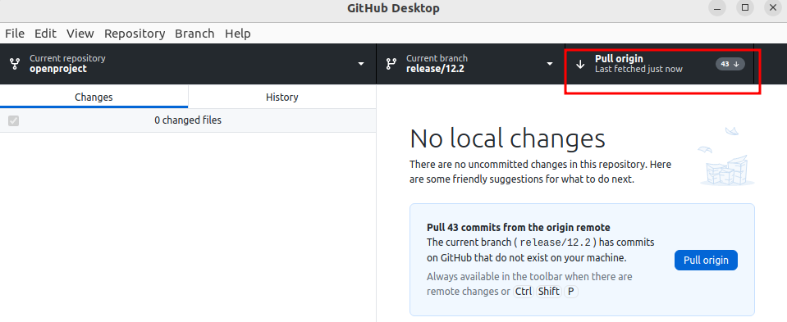
Task: Click the repository icon beside openproject
Action: click(15, 64)
